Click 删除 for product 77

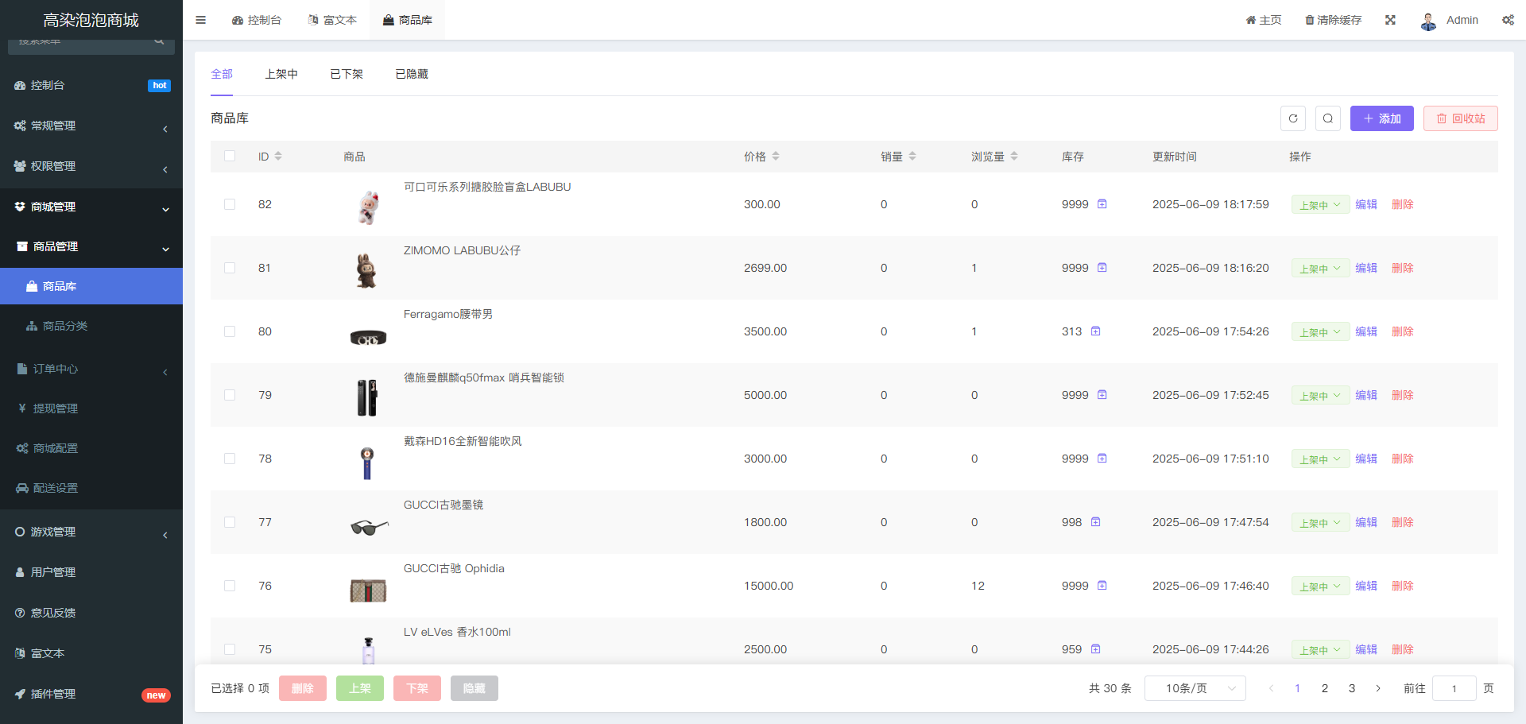pos(1403,522)
